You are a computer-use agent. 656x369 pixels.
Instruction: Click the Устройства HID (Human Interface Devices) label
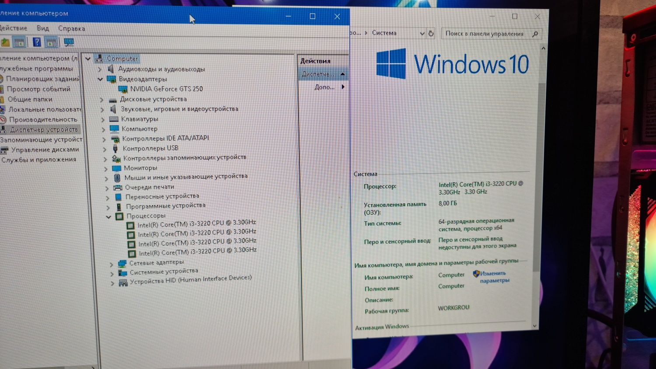[191, 279]
